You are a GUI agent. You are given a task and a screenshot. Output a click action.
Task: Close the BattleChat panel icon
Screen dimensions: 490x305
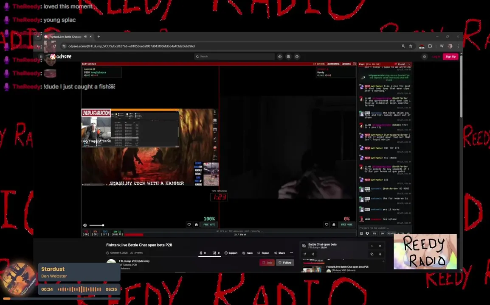(x=354, y=64)
